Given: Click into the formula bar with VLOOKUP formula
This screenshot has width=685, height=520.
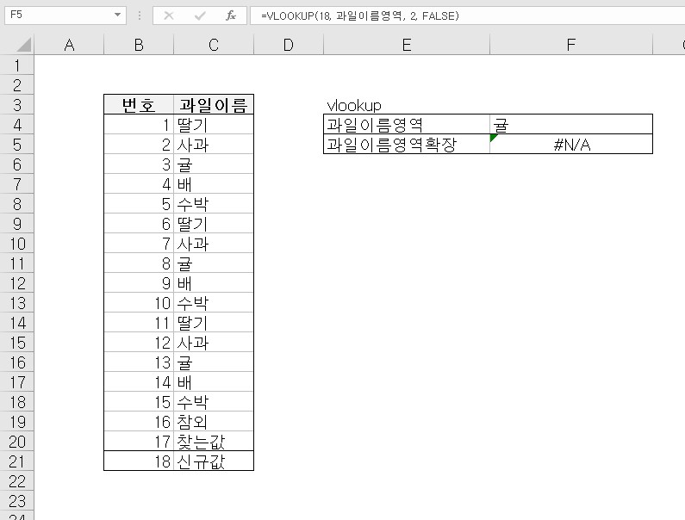Looking at the screenshot, I should pyautogui.click(x=468, y=16).
